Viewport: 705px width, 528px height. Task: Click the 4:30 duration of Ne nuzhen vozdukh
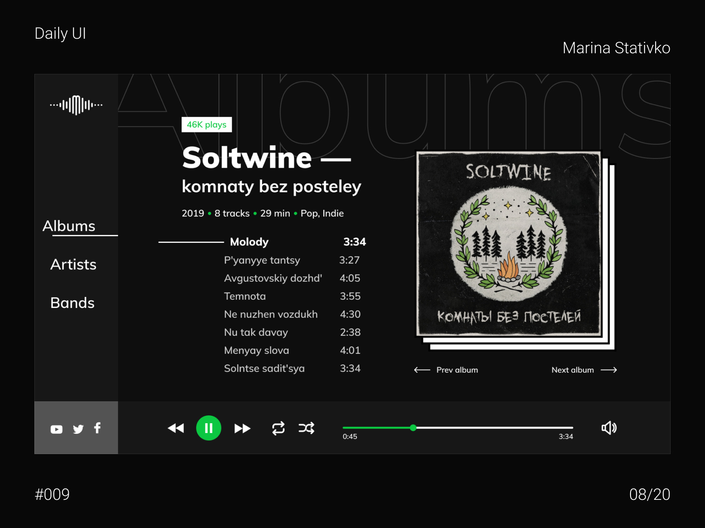(350, 314)
